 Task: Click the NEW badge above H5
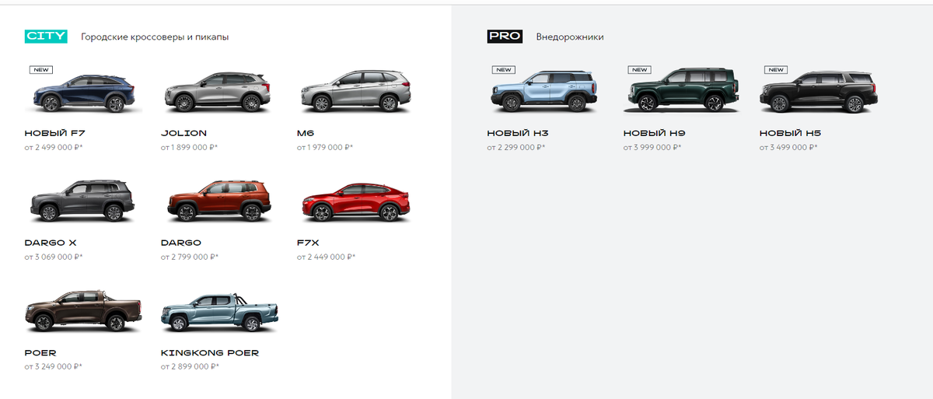pos(775,69)
